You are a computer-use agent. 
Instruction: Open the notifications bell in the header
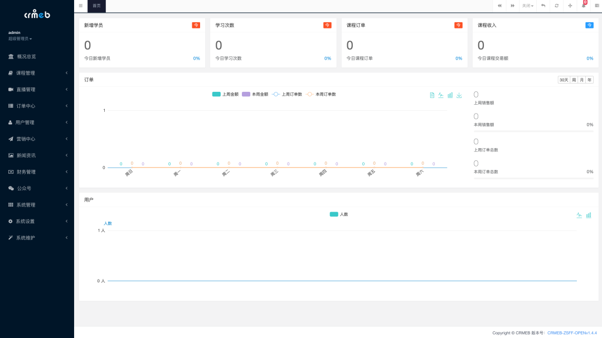tap(584, 5)
